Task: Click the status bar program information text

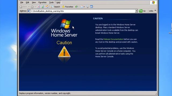Action: click(x=45, y=93)
